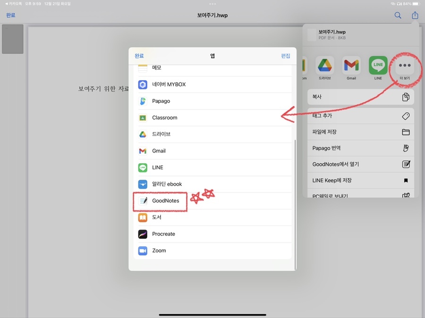Viewport: 425px width, 318px height.
Task: Tap the folder icon beside 파일에 저장
Action: click(x=406, y=132)
